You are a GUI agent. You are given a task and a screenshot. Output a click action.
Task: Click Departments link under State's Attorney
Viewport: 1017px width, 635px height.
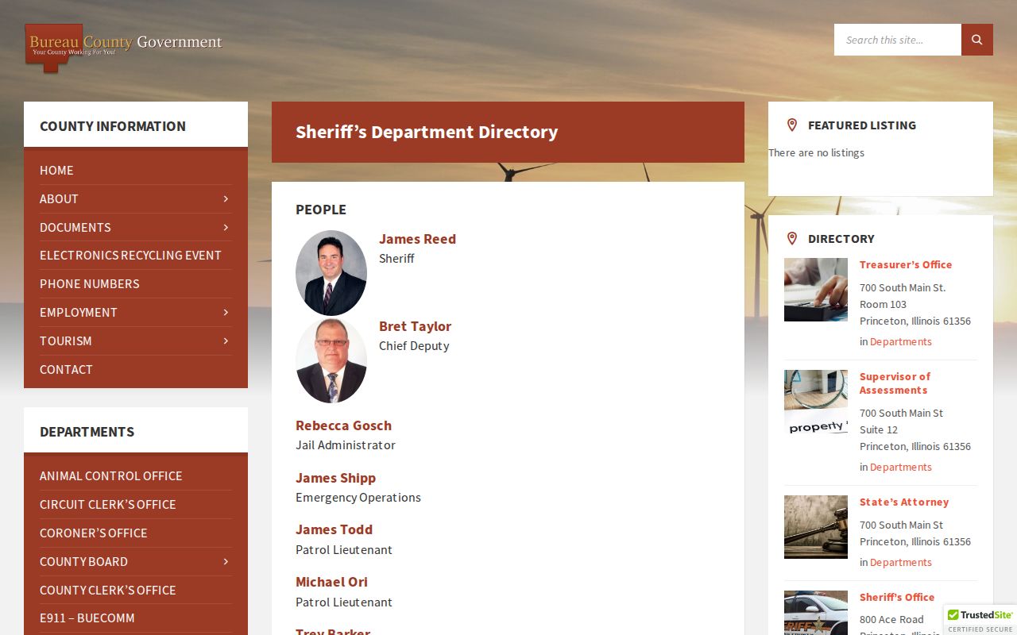point(901,563)
